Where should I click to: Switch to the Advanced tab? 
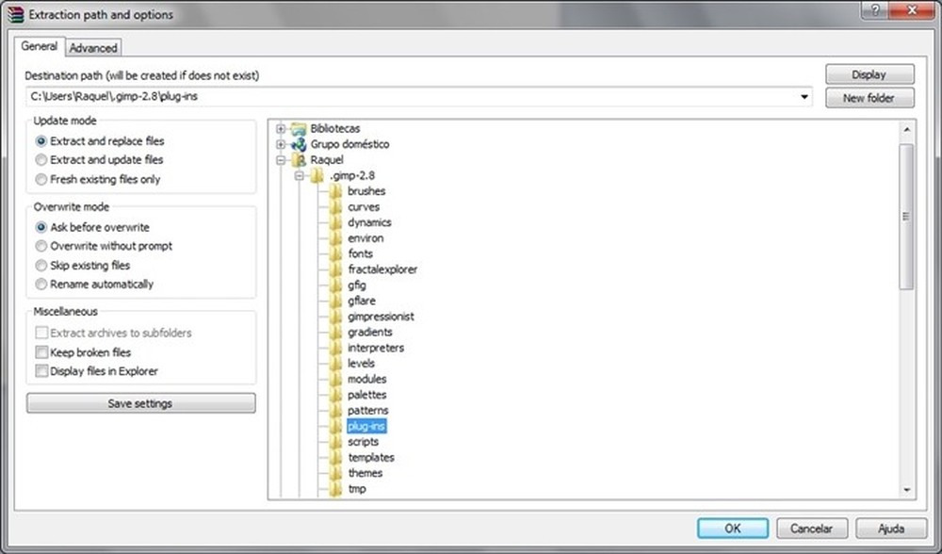click(x=93, y=47)
